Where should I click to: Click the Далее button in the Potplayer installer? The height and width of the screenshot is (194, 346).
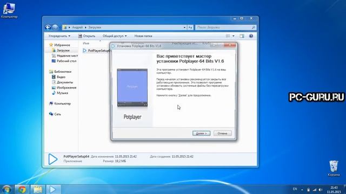(201, 133)
